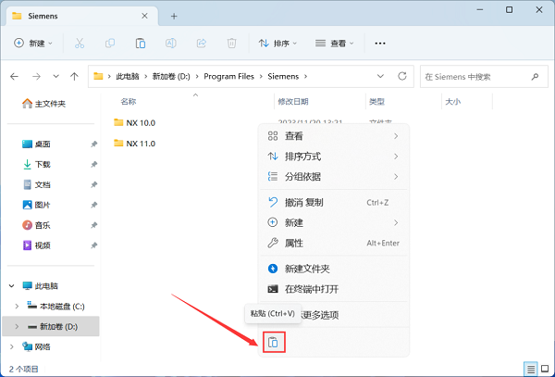555x377 pixels.
Task: Choose 在终端中打开 from context menu
Action: [x=313, y=289]
